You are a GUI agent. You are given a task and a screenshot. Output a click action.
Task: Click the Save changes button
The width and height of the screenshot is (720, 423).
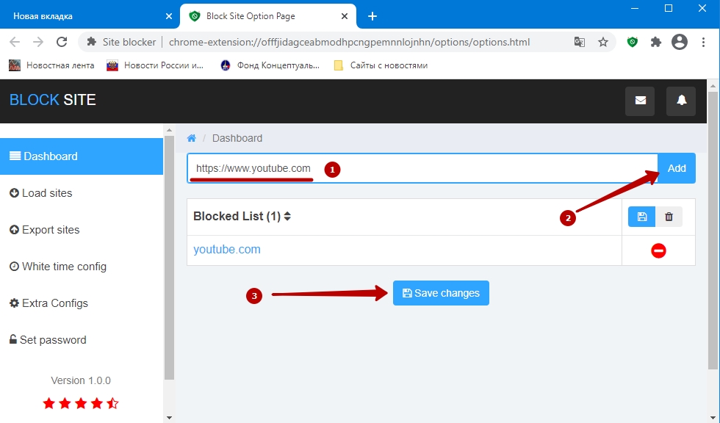[441, 293]
